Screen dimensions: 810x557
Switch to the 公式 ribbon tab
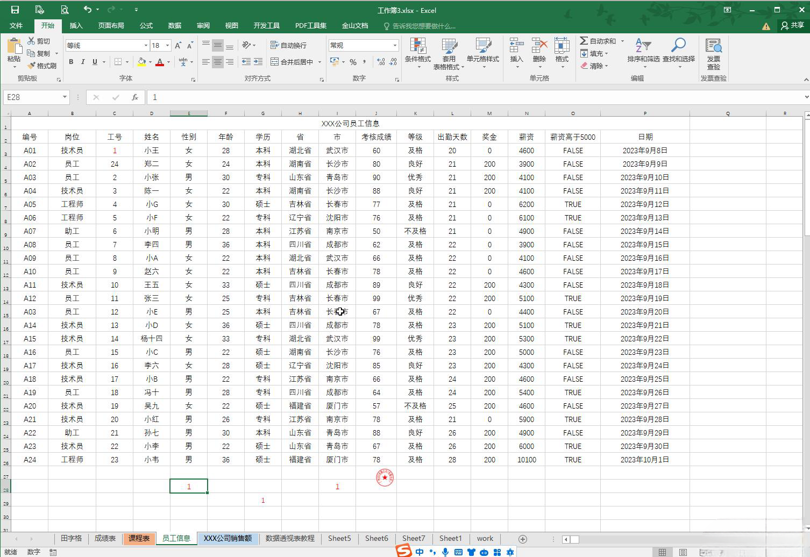(146, 25)
